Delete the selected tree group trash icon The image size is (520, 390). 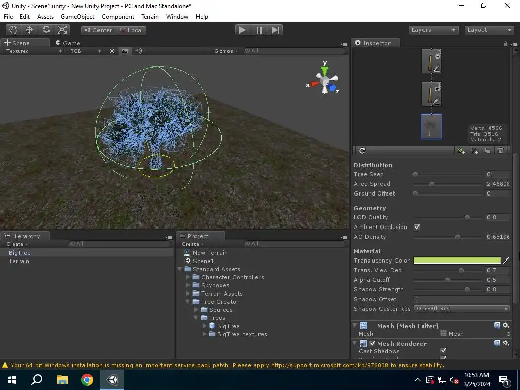point(501,151)
